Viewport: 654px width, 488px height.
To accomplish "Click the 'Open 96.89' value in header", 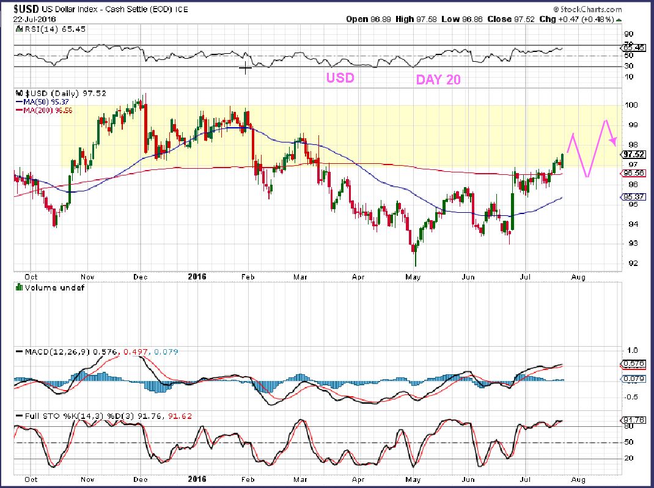I will click(369, 19).
